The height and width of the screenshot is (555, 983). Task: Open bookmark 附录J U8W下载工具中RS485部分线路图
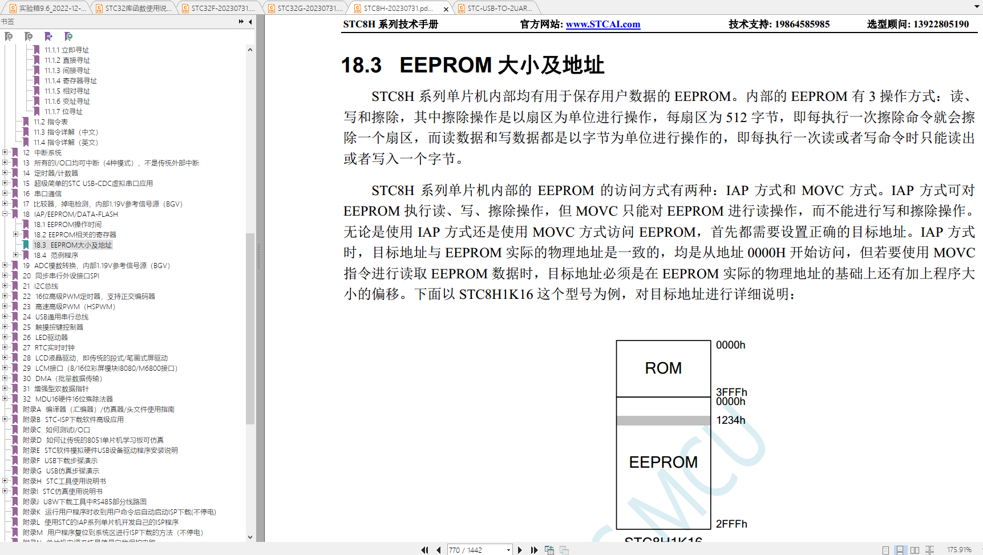click(84, 502)
